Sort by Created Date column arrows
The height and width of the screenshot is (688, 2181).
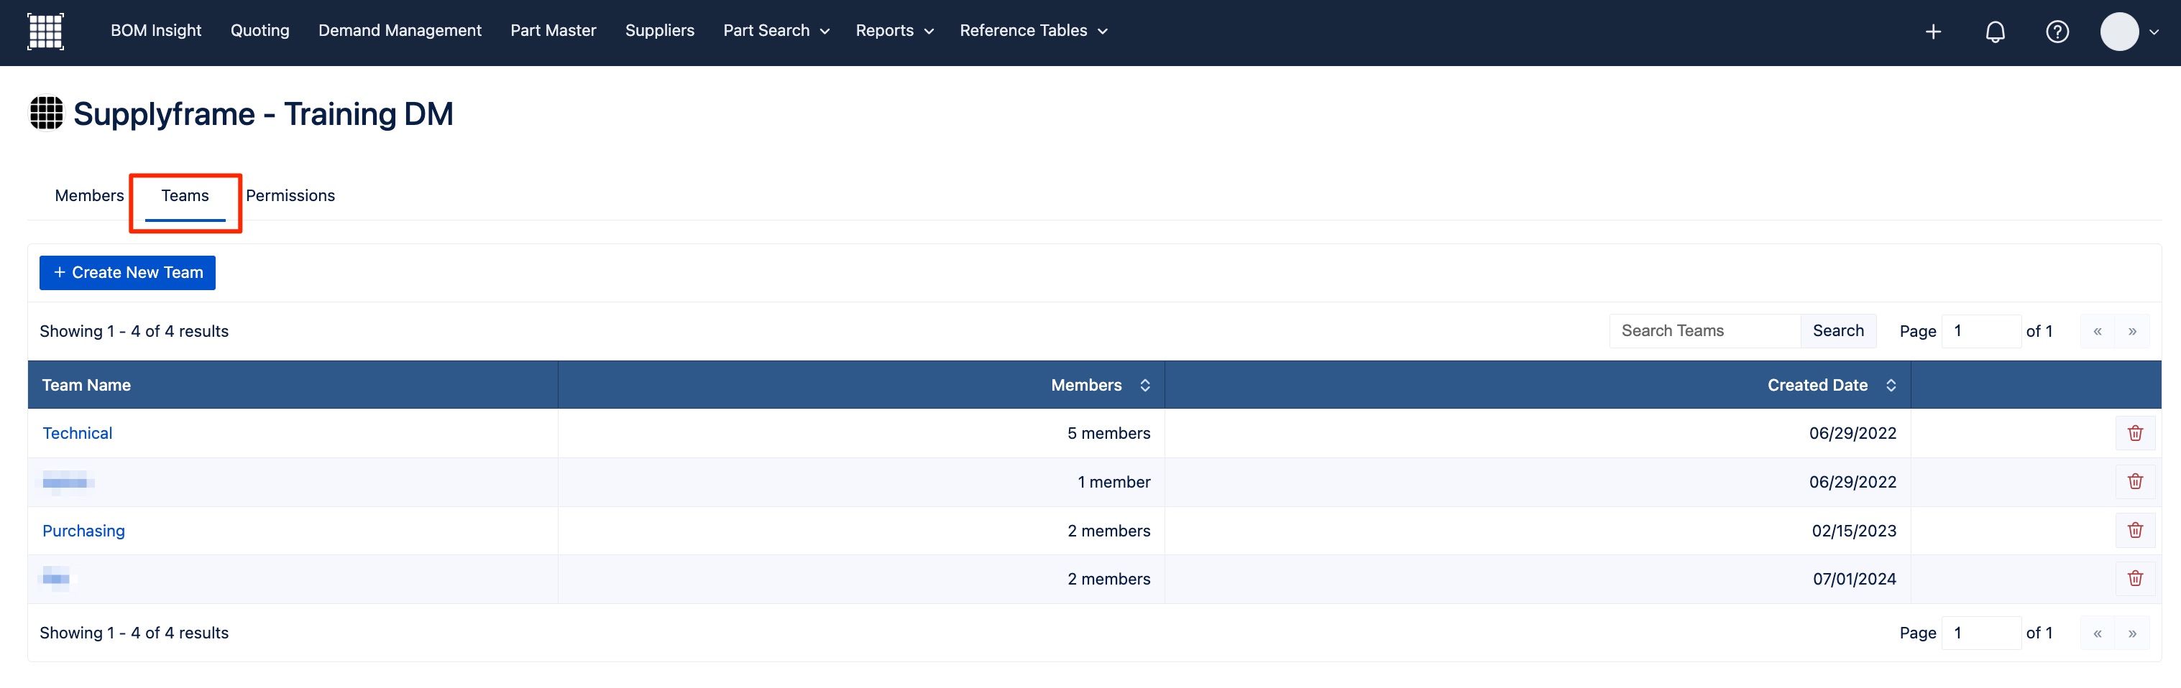coord(1891,385)
